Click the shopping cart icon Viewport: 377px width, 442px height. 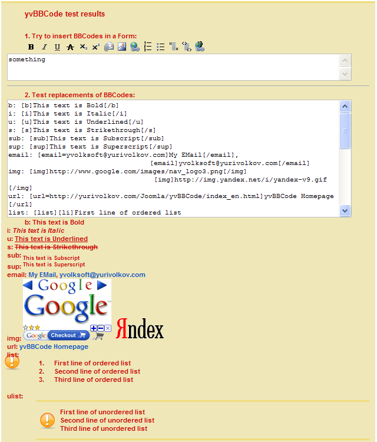click(98, 336)
